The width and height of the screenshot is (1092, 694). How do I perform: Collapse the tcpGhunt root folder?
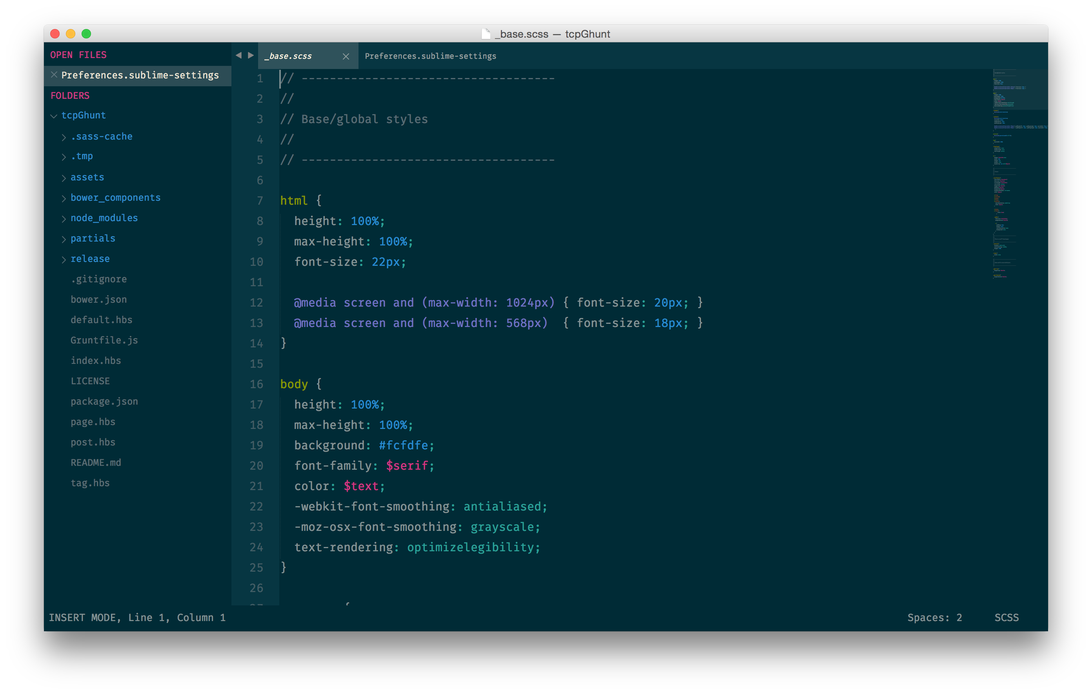tap(54, 116)
